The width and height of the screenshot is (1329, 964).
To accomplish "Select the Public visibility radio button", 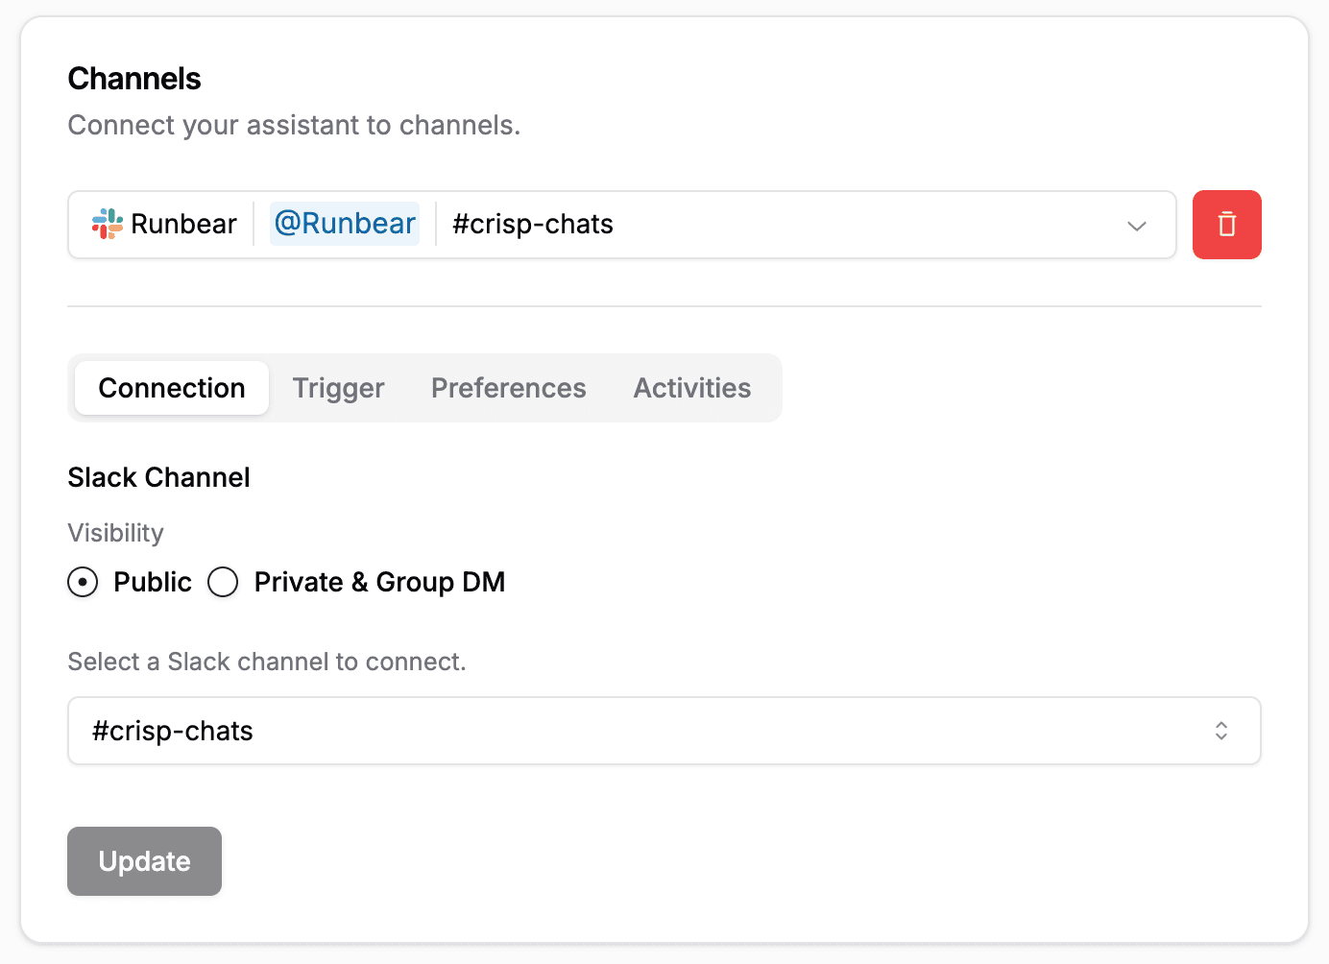I will [83, 582].
